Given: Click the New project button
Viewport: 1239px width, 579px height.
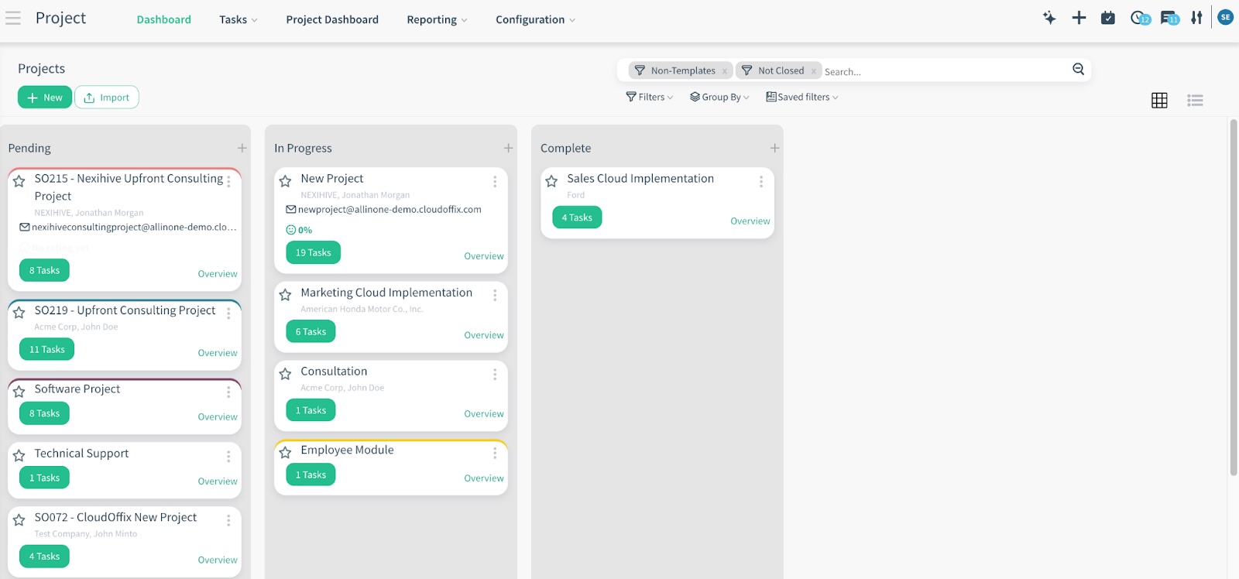Looking at the screenshot, I should pyautogui.click(x=45, y=98).
